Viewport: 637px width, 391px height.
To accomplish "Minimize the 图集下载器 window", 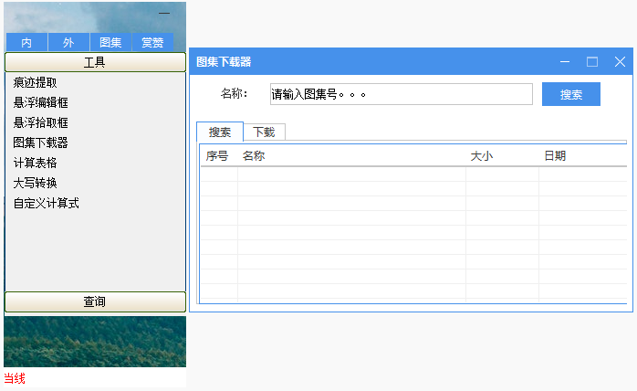I will [565, 62].
